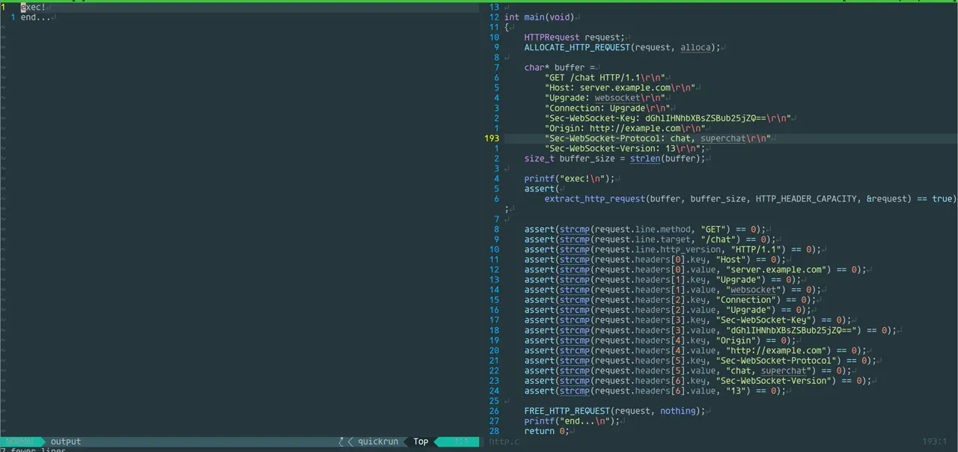Place cursor on int main(void) line

(x=539, y=17)
